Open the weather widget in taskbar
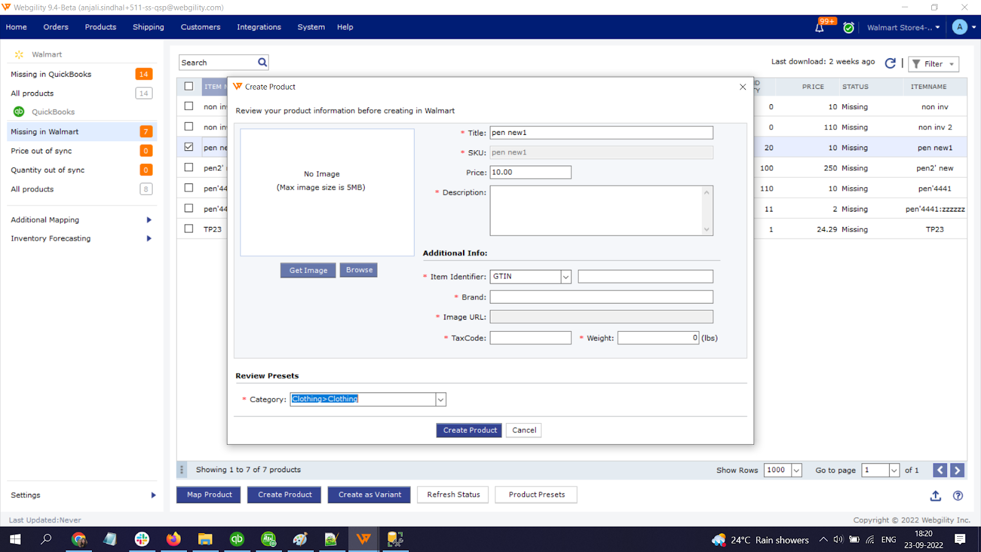981x552 pixels. click(760, 540)
